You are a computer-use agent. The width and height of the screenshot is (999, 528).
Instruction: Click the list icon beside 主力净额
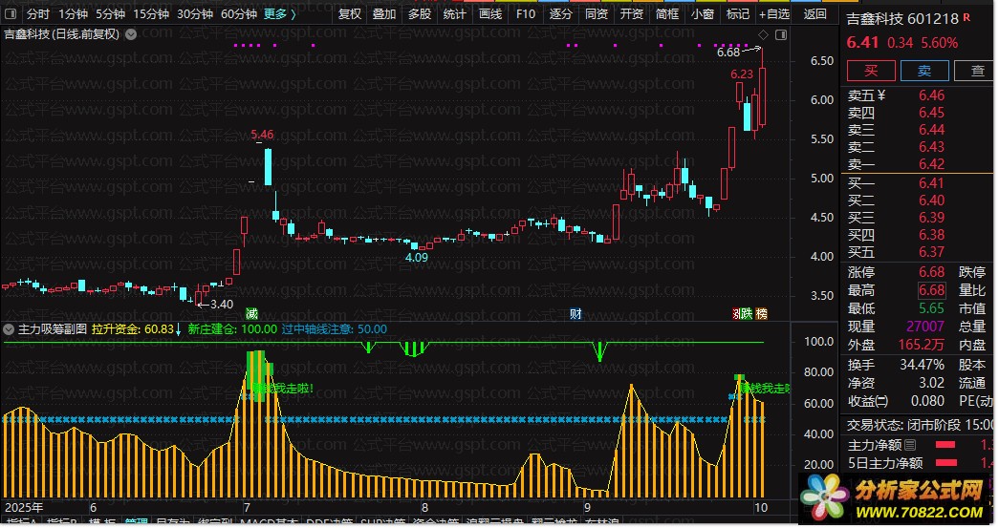tap(910, 445)
